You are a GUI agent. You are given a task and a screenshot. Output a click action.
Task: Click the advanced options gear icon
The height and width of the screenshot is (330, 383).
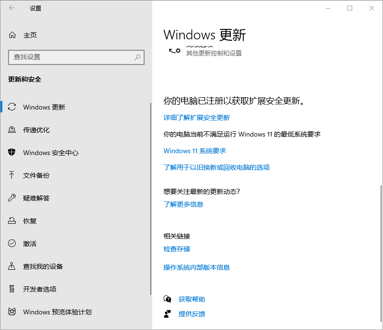click(174, 51)
